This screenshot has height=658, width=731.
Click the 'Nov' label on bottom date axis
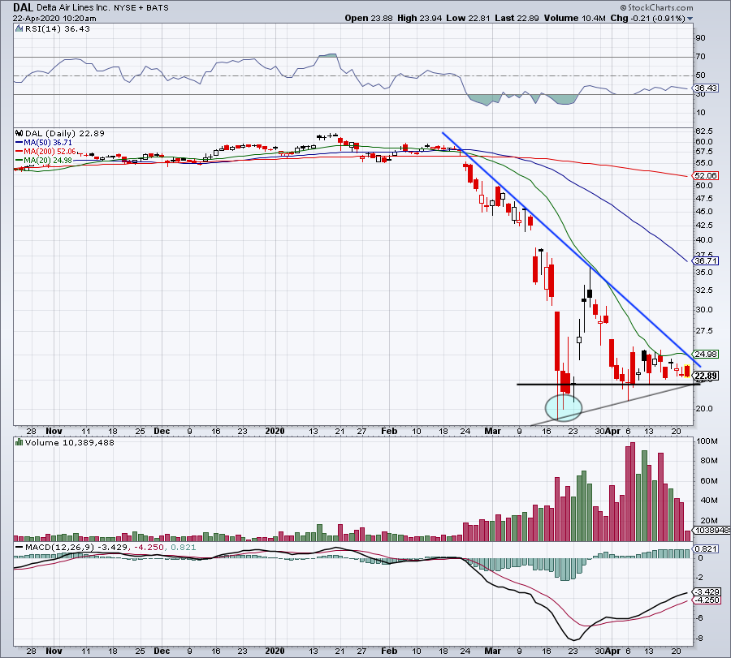[x=54, y=651]
